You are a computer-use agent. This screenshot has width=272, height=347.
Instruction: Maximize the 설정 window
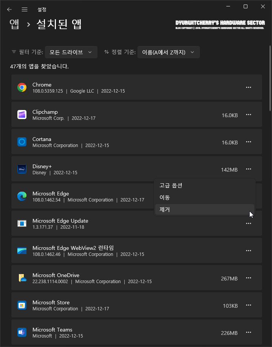tap(246, 7)
